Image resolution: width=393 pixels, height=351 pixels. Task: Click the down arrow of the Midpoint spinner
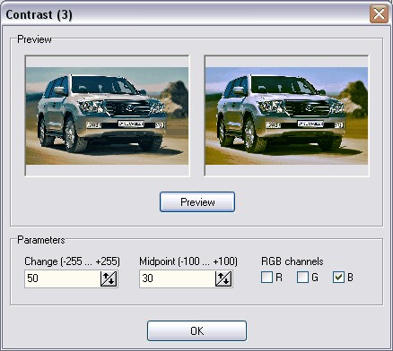pos(227,280)
